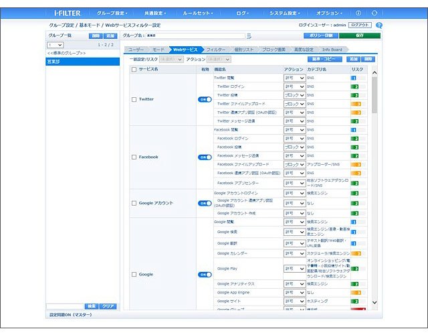Open the オプション menu
Viewport: 428px width, 335px height.
[x=329, y=13]
